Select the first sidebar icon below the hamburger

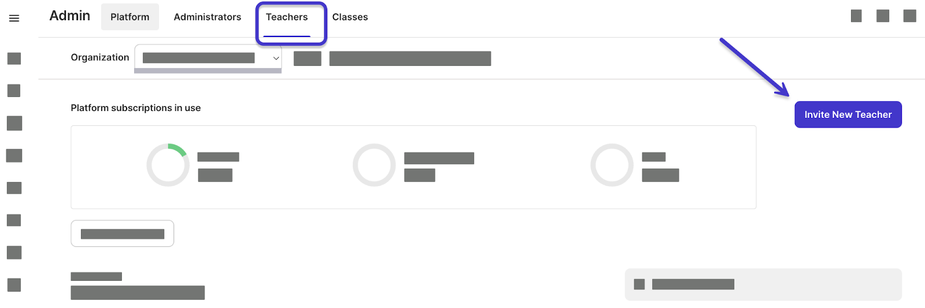point(14,58)
